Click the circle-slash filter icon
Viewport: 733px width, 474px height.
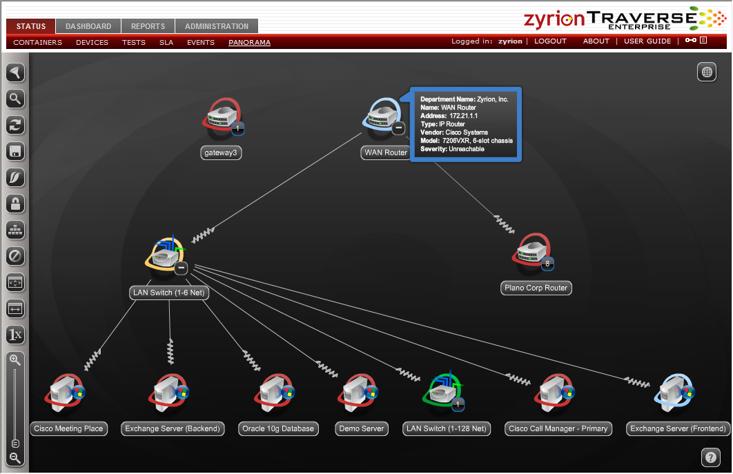pyautogui.click(x=15, y=256)
